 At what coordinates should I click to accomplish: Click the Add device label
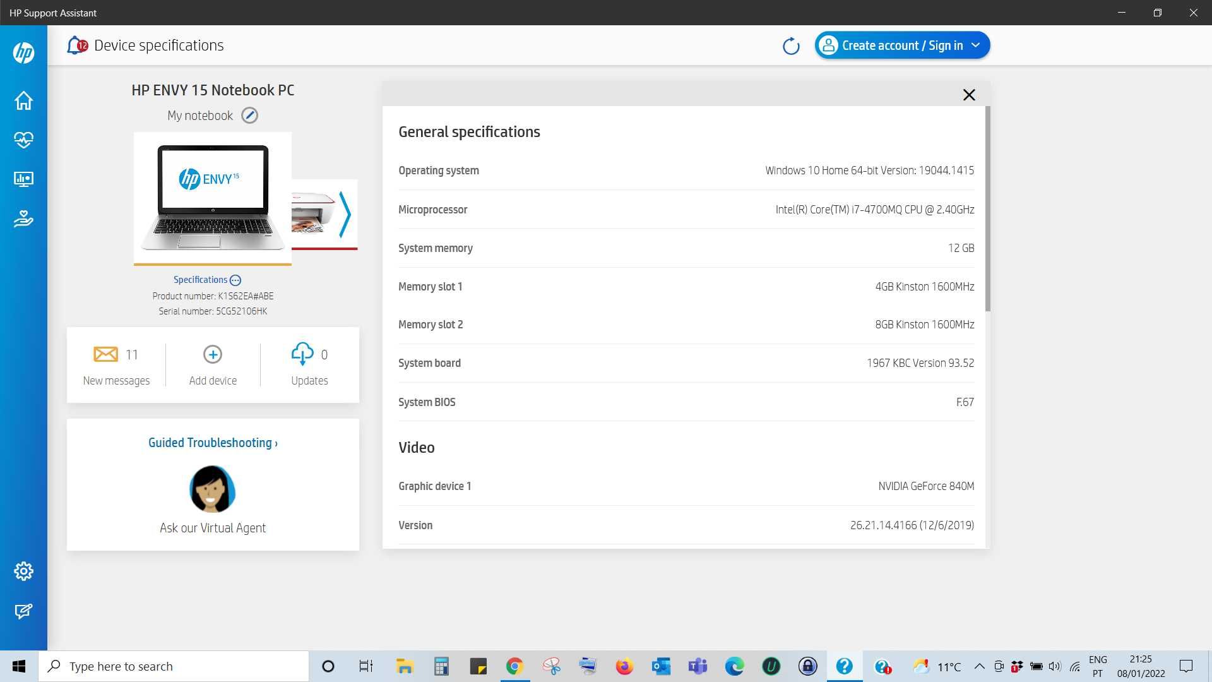click(213, 381)
